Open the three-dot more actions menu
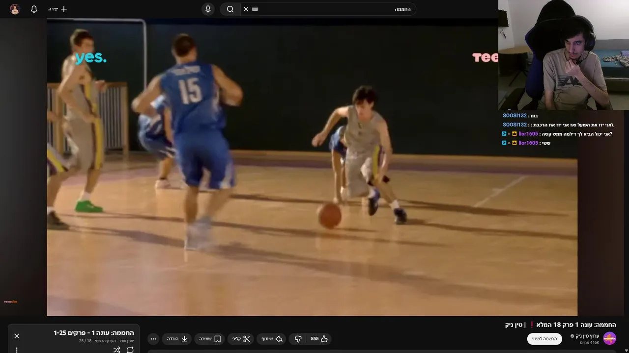The image size is (629, 353). pos(153,339)
